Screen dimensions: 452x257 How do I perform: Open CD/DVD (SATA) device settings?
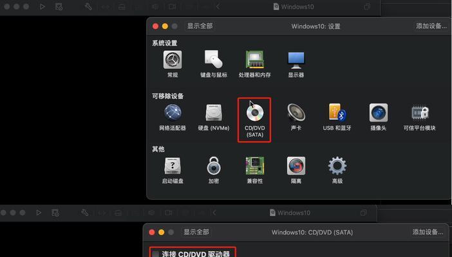pyautogui.click(x=255, y=112)
